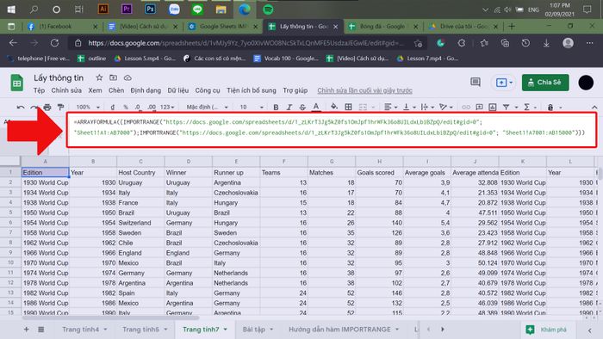Open the Mặc định font dropdown
Screen dimensions: 603x339
pos(208,107)
